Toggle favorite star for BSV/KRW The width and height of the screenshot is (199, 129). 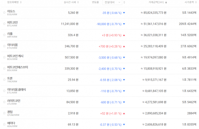(x=4, y=68)
